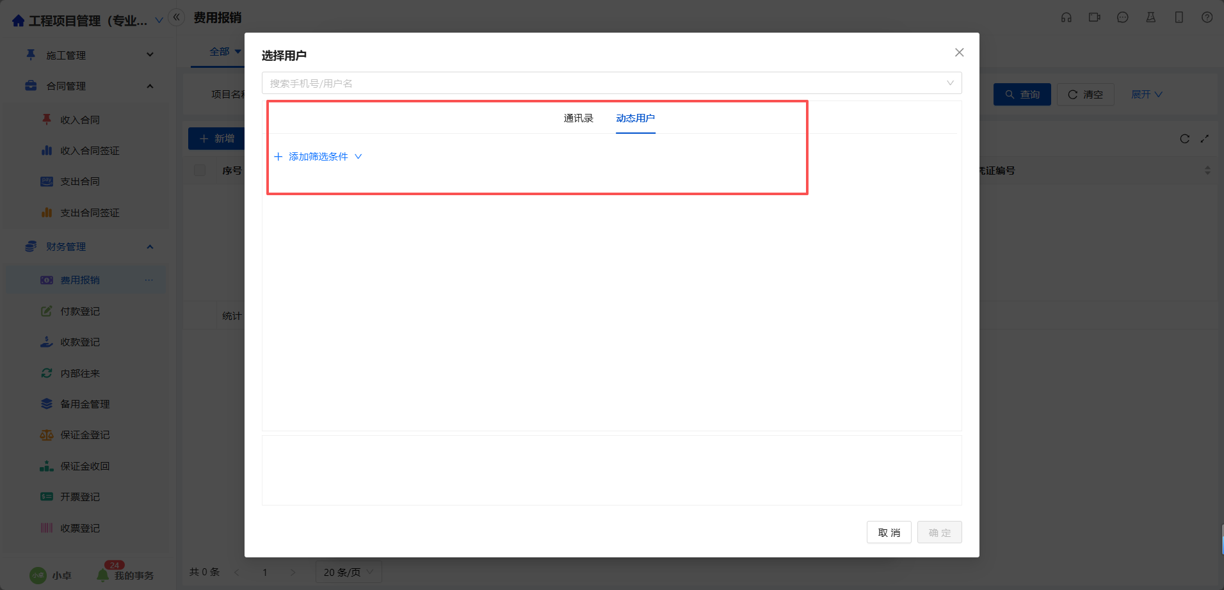Click the phone/username search field
The height and width of the screenshot is (590, 1224).
(x=602, y=83)
